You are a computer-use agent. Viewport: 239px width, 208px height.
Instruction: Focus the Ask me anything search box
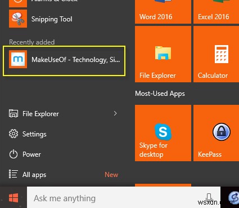(124, 198)
